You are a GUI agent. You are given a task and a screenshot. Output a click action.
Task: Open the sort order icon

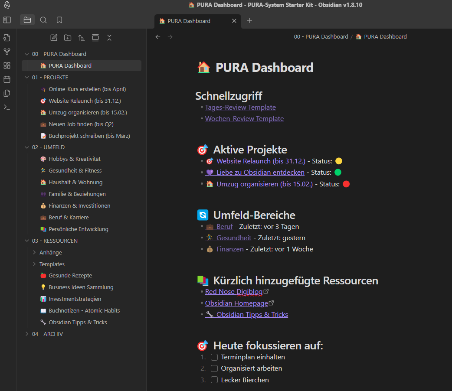coord(82,38)
